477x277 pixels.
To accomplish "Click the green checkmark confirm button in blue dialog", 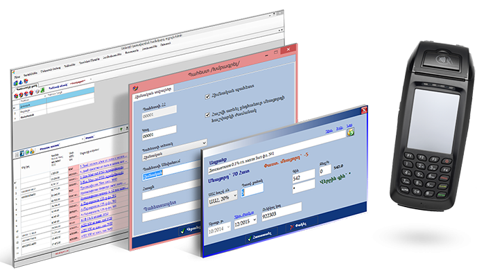I will 261,235.
